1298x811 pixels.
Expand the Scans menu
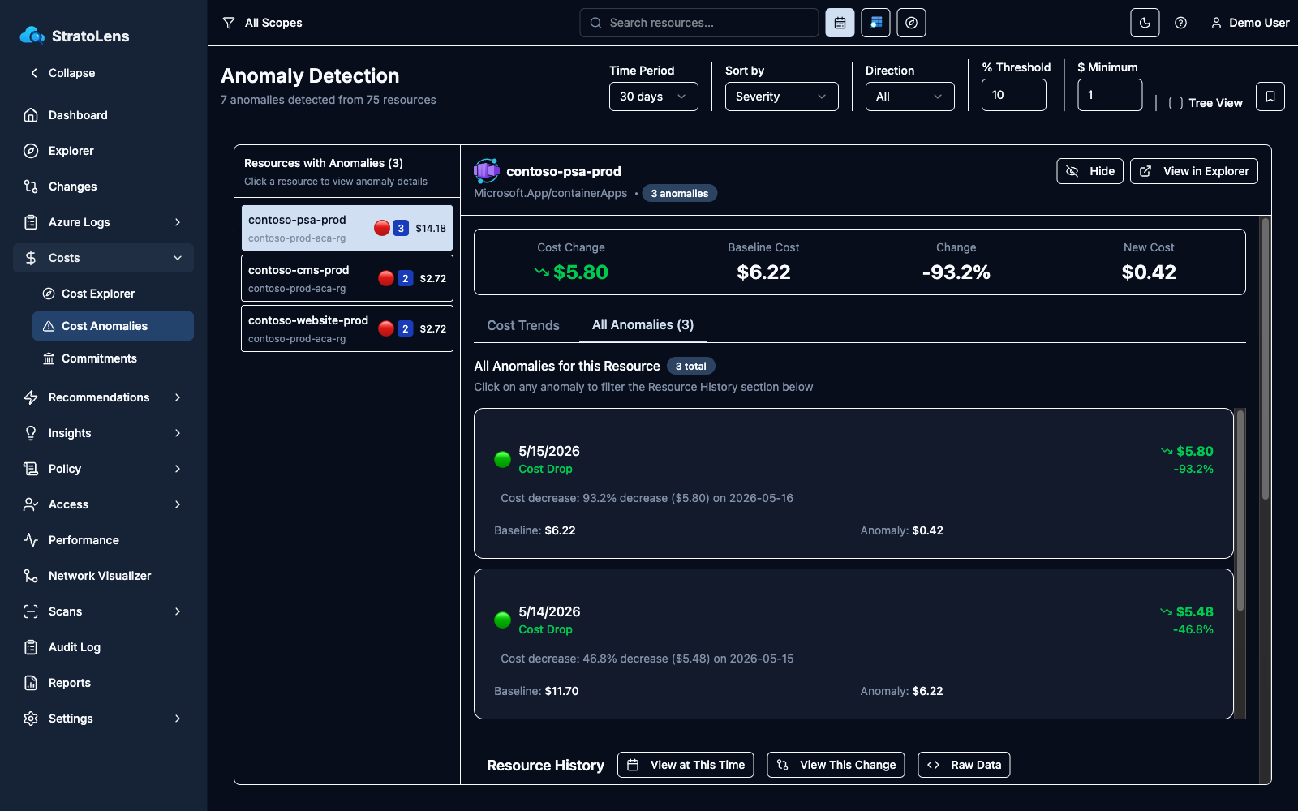(103, 611)
